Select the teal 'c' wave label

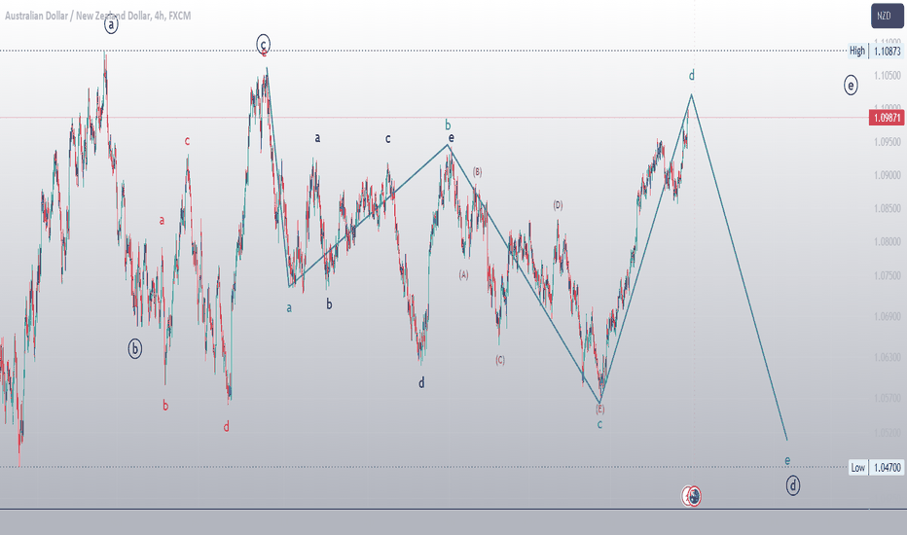click(x=599, y=424)
